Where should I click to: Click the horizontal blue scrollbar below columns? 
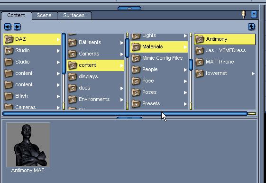[125, 113]
